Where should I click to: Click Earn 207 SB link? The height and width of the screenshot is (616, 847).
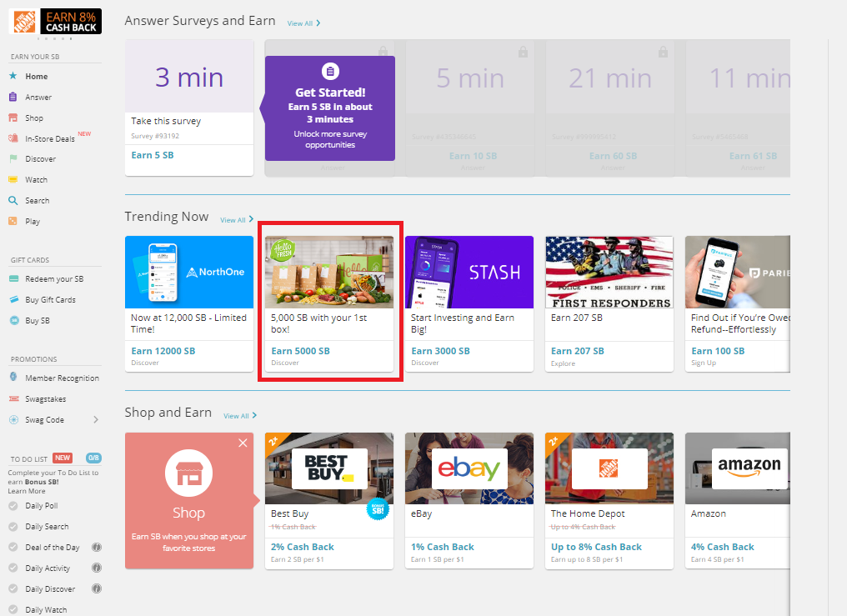point(578,351)
